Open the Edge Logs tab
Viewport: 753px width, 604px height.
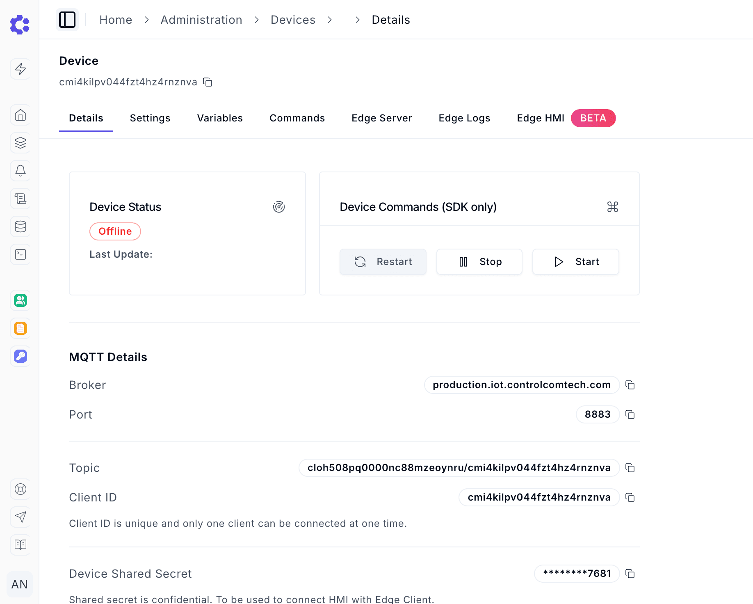pos(464,118)
